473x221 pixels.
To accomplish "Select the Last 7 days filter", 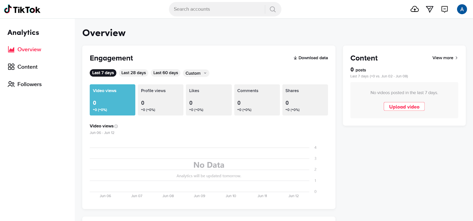I will 103,73.
